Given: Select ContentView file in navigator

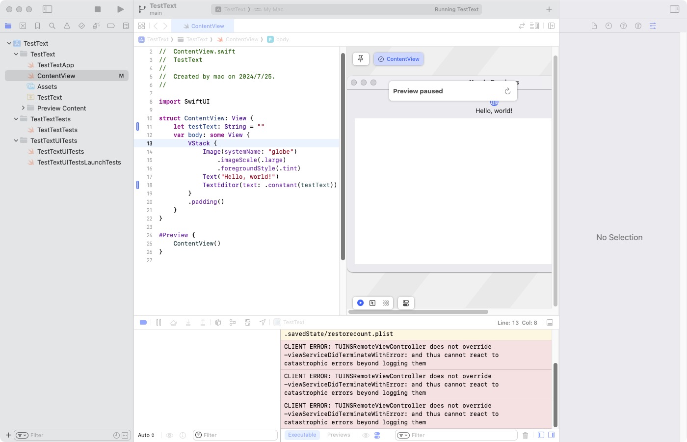Looking at the screenshot, I should 67,76.
